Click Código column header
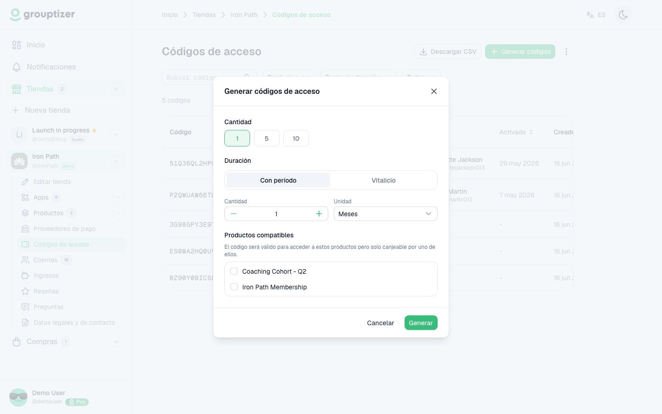 [180, 132]
